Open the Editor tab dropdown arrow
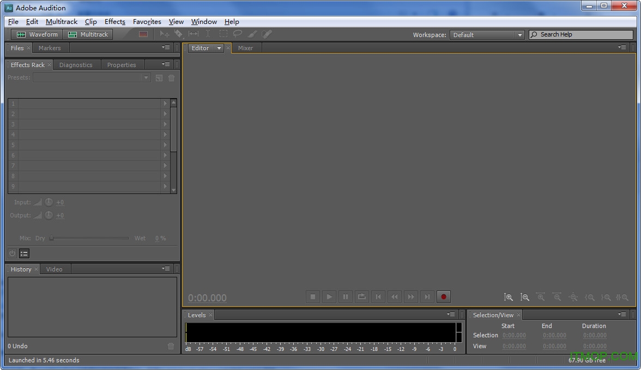Screen dimensions: 641x370 pyautogui.click(x=219, y=48)
